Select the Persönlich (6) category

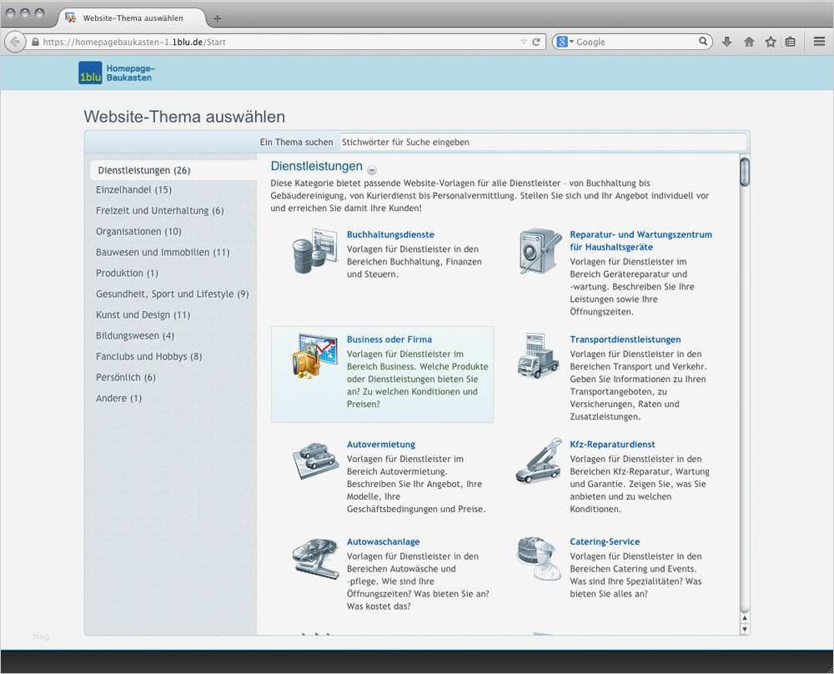[x=126, y=377]
